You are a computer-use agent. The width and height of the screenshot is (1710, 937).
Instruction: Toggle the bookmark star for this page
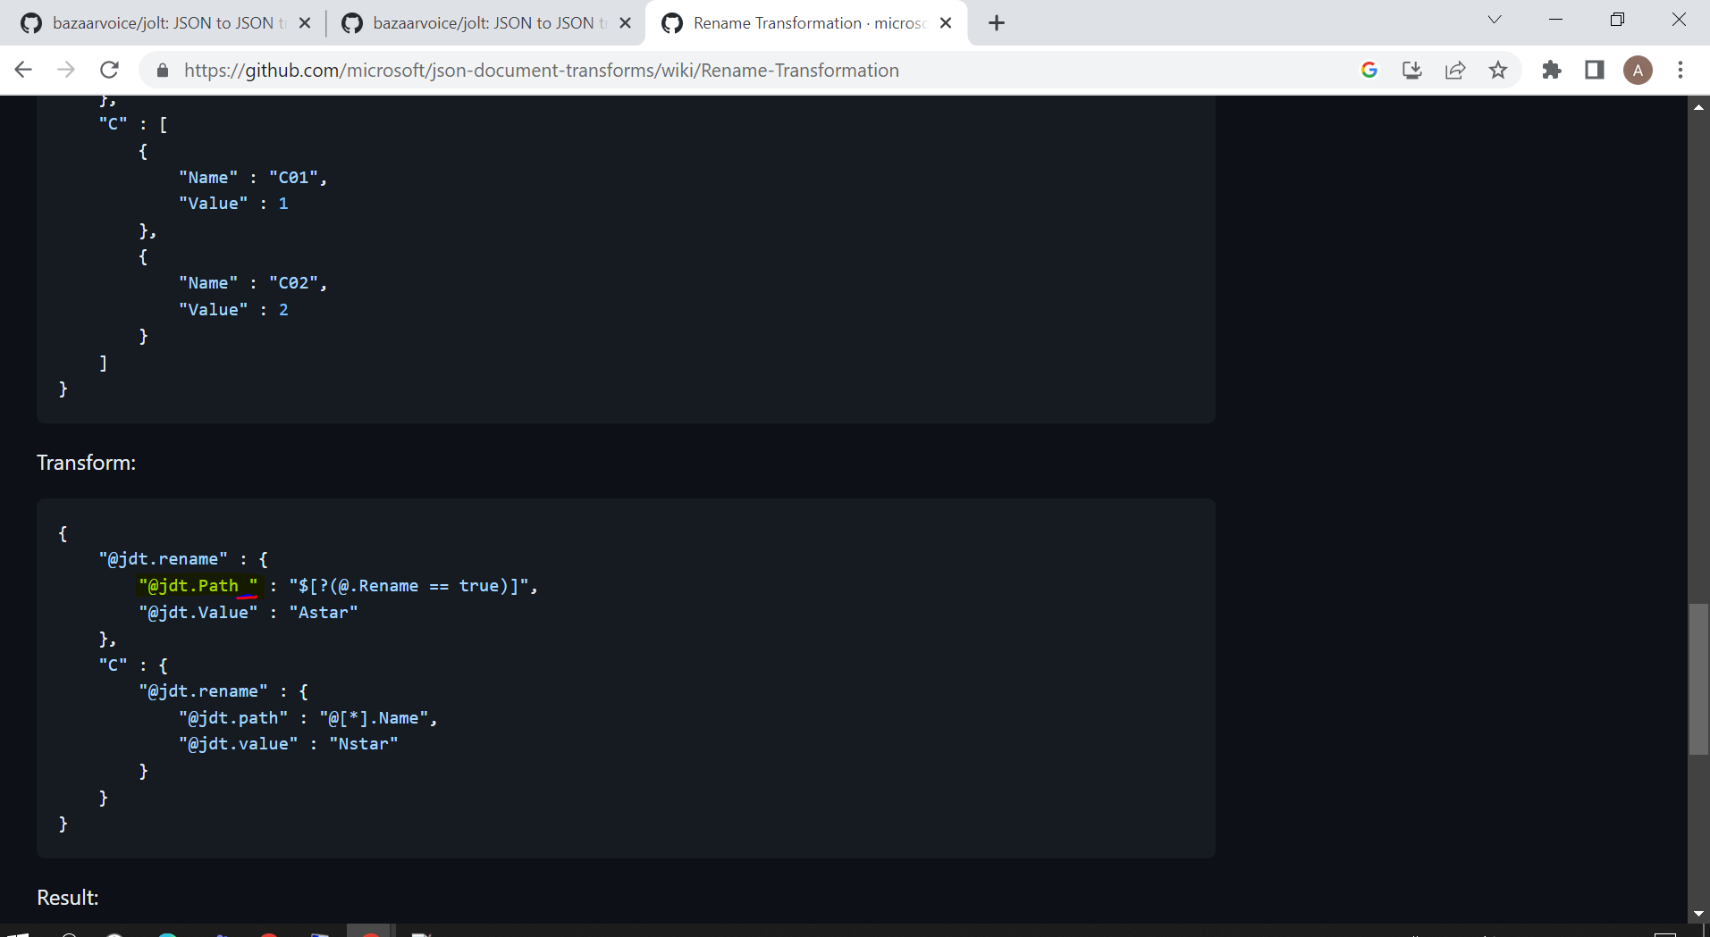click(x=1498, y=70)
